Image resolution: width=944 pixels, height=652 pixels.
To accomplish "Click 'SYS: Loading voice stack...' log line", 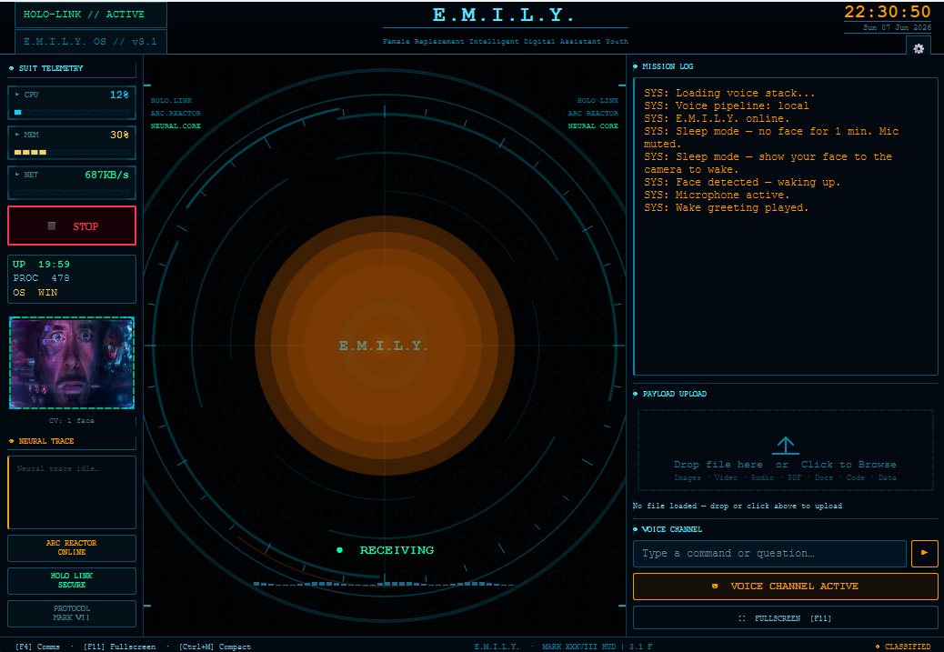I will [729, 93].
